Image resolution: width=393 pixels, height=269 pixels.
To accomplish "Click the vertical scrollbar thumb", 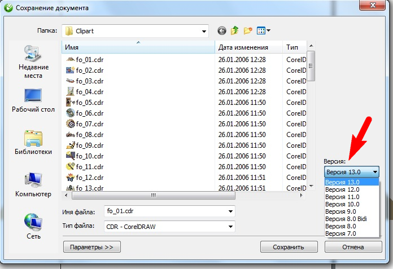I will [311, 66].
